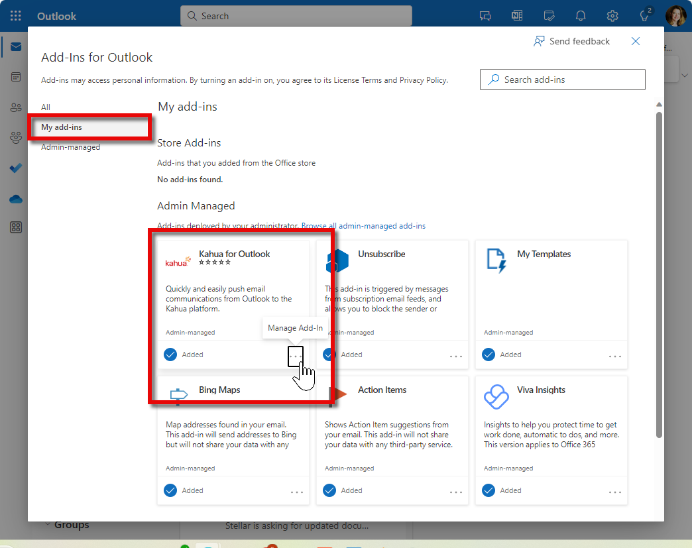Viewport: 692px width, 548px height.
Task: Open the Viva Insights options ellipsis
Action: click(614, 492)
